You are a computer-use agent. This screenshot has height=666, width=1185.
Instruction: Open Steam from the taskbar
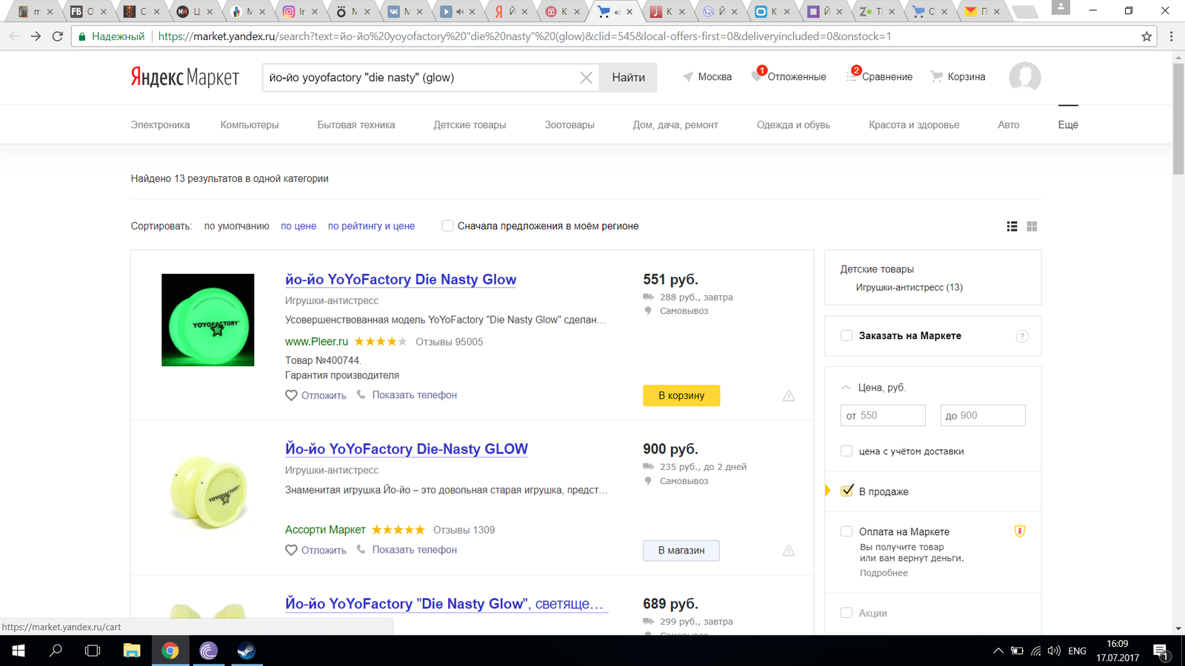[x=246, y=651]
